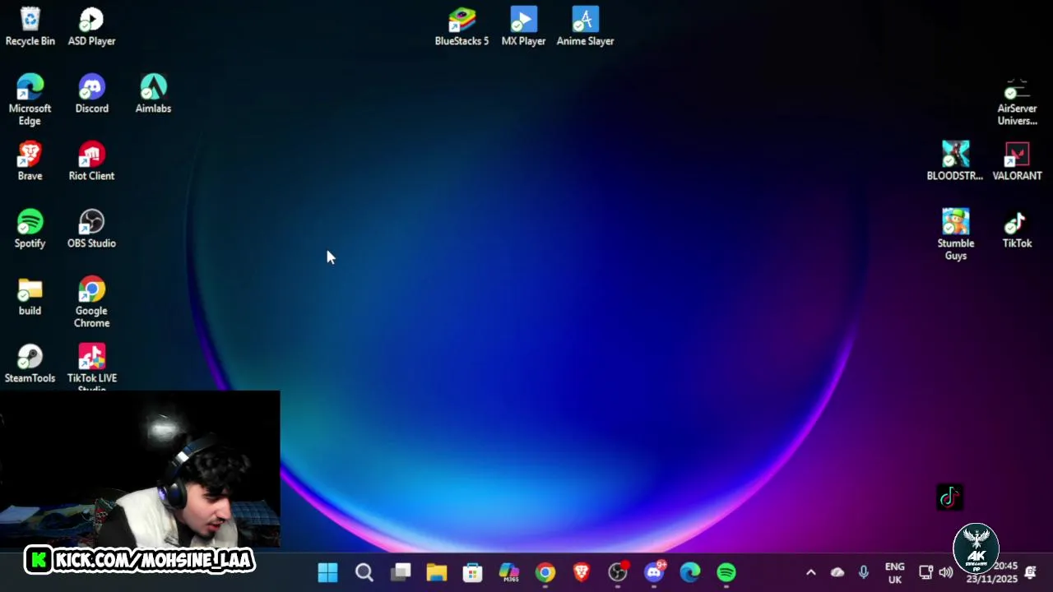Open the Windows Start menu
The height and width of the screenshot is (592, 1053).
coord(327,572)
